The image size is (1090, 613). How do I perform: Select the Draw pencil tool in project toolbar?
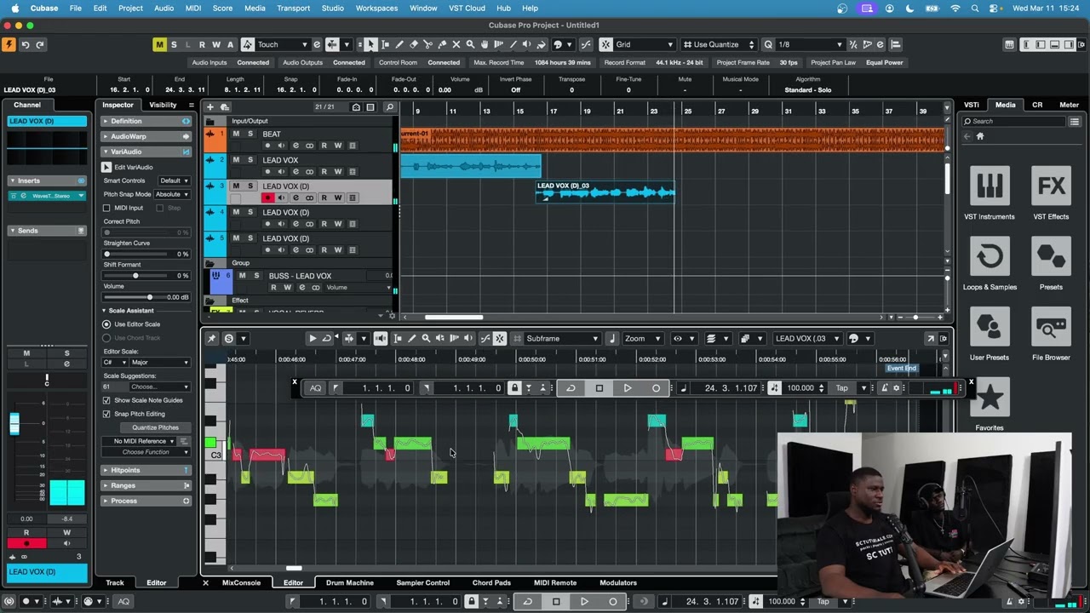399,44
